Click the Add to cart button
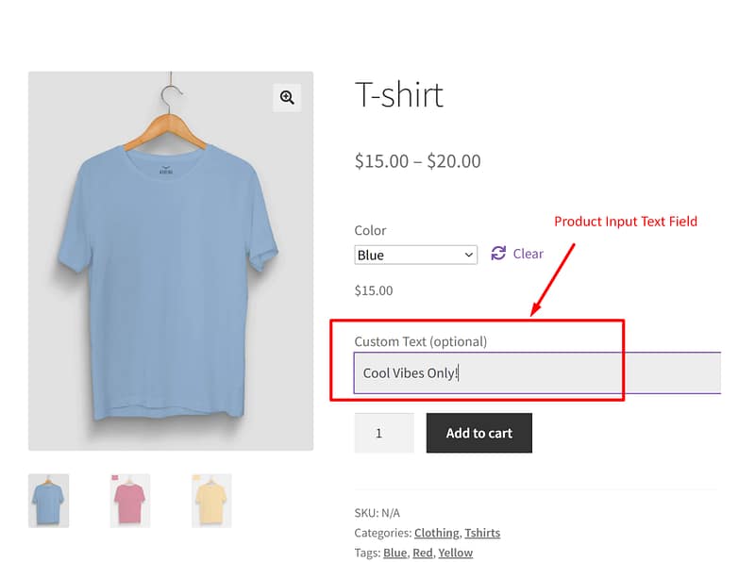755x562 pixels. [x=478, y=433]
